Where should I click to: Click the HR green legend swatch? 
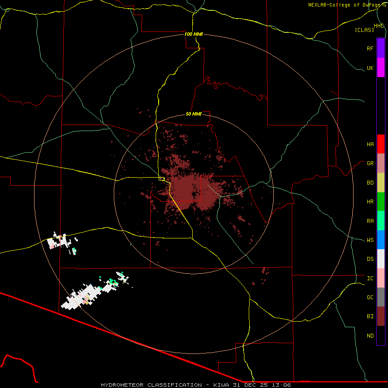(x=381, y=202)
